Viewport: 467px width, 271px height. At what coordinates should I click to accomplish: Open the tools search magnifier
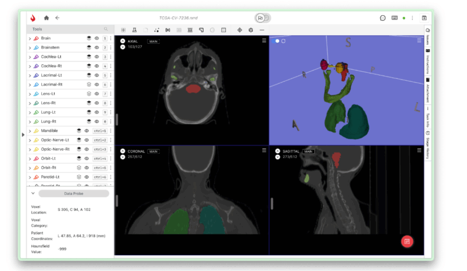pyautogui.click(x=106, y=29)
